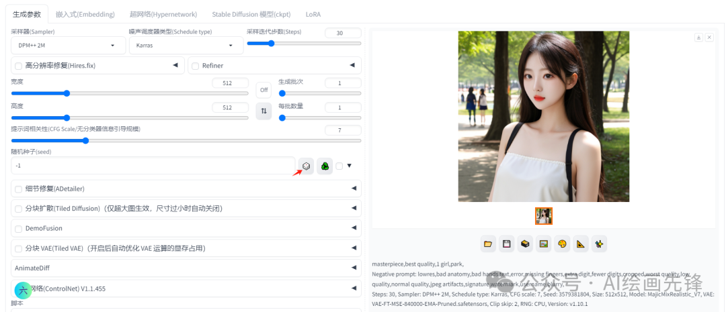Click the swap width and height arrows button

coord(264,111)
